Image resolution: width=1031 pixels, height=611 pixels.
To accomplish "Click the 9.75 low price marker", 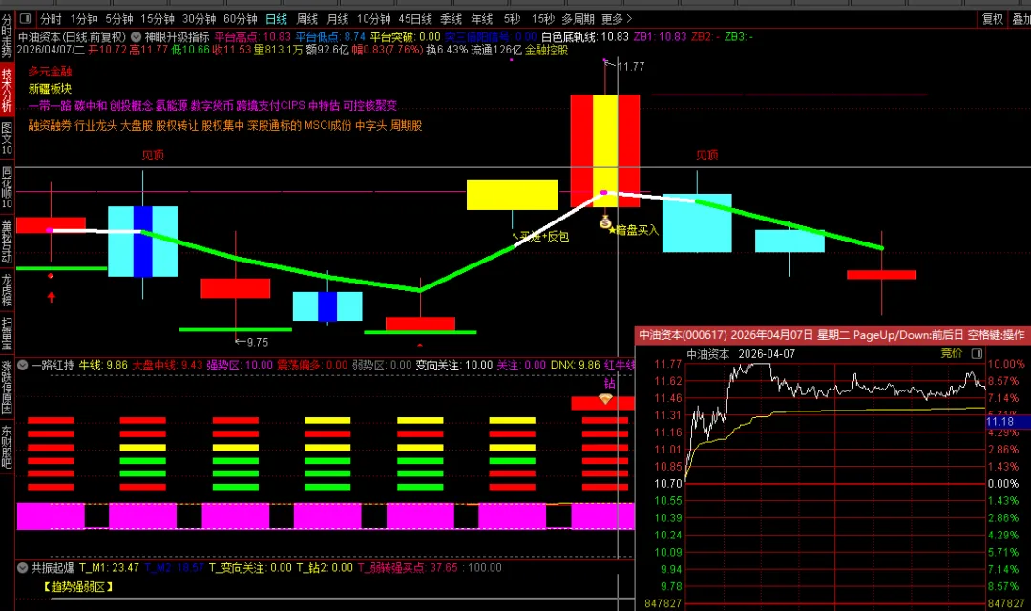I will 257,342.
